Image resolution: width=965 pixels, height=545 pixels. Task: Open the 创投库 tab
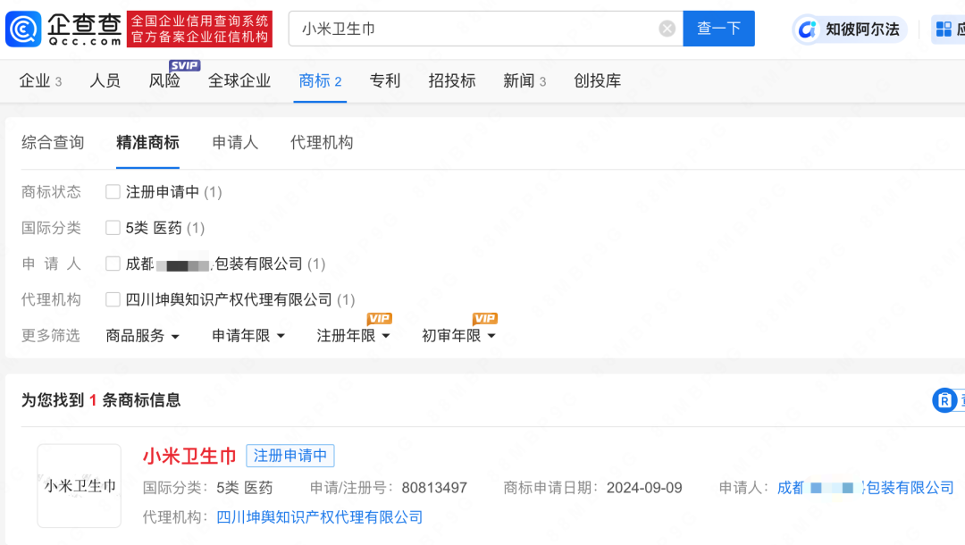pos(597,80)
